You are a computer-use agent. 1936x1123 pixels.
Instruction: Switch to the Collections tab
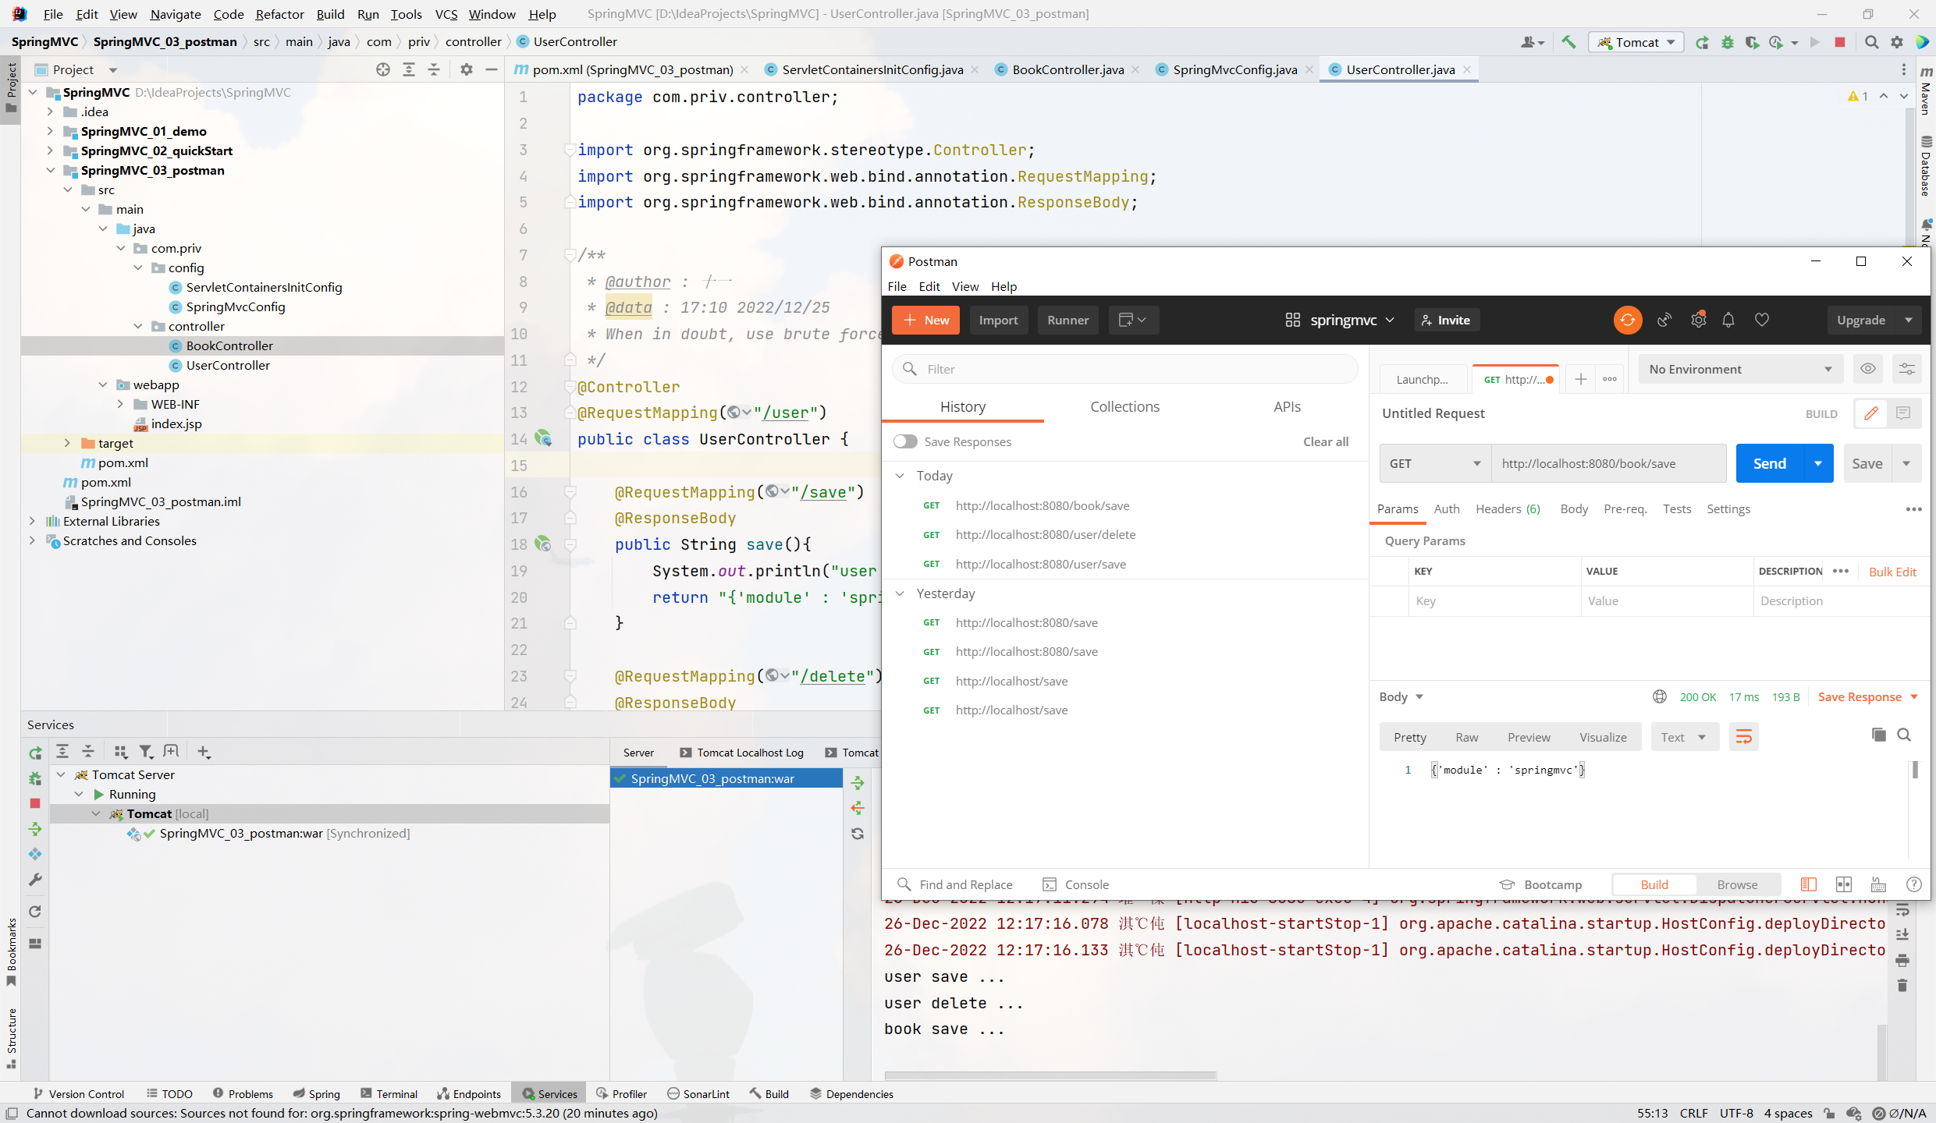pos(1124,406)
